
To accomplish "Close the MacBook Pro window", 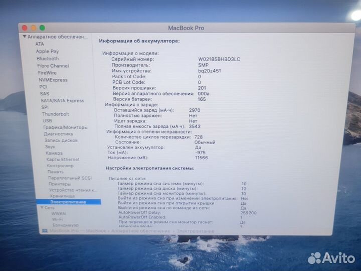I will (25, 28).
